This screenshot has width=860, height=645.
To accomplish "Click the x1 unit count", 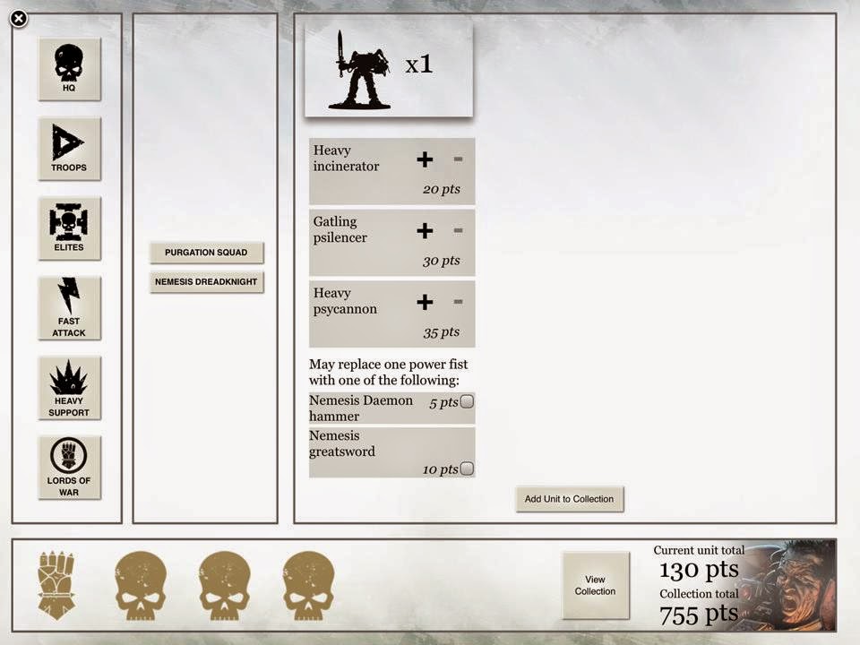I will click(x=419, y=64).
